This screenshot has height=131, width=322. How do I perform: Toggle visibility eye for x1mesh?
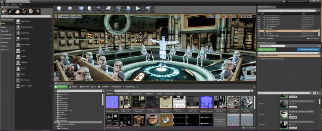click(x=259, y=33)
